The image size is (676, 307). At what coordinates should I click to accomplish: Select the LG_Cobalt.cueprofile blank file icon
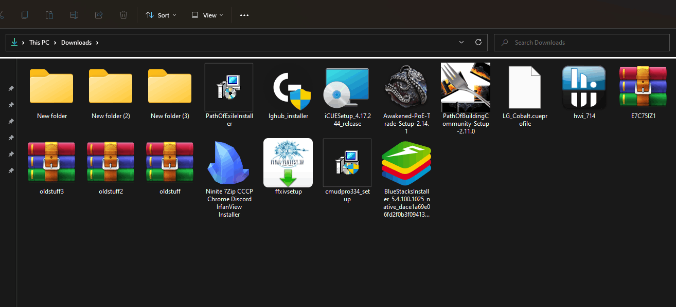pyautogui.click(x=525, y=87)
